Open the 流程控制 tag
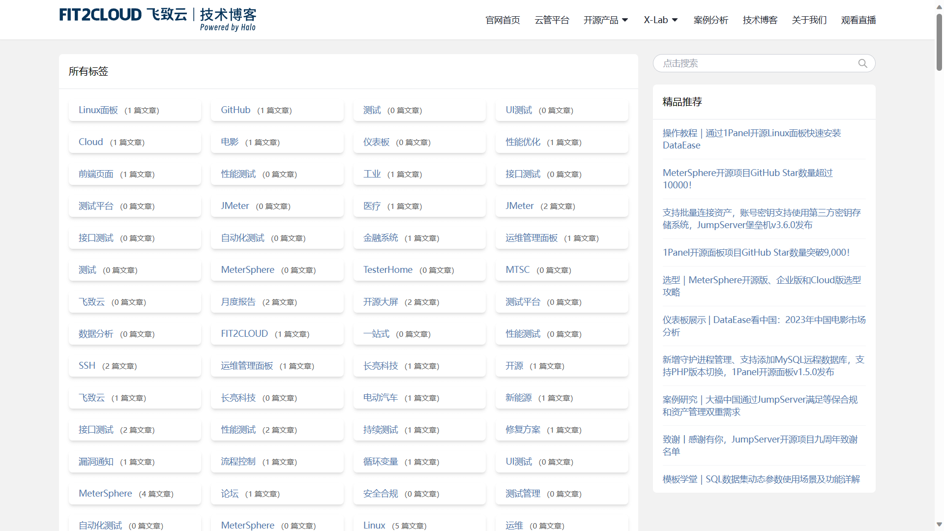Viewport: 944px width, 531px height. coord(238,462)
